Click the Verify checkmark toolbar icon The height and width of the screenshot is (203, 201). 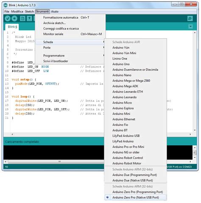8,18
